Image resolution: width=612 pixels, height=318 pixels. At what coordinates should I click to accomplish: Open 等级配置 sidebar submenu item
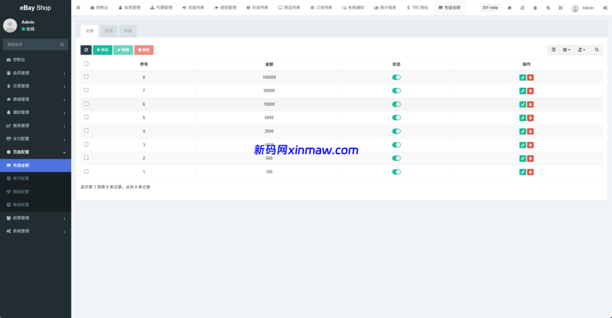point(35,205)
